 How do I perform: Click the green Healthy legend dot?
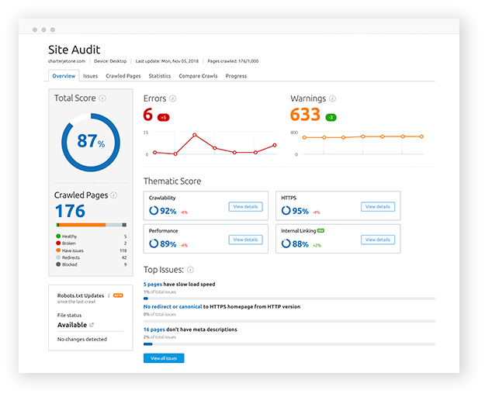58,236
